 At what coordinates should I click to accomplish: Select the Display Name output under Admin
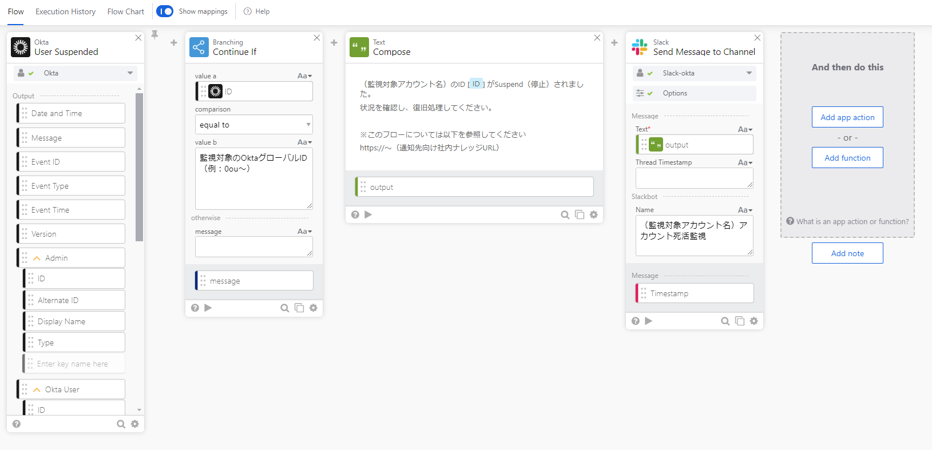point(74,321)
